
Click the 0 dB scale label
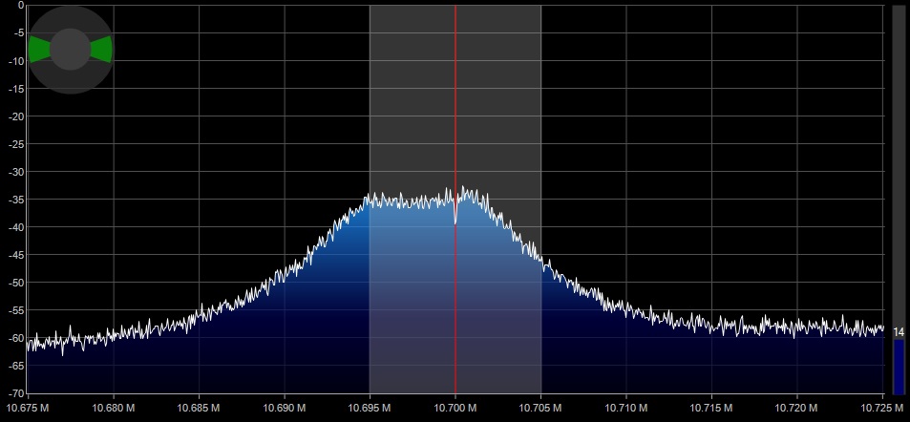21,5
